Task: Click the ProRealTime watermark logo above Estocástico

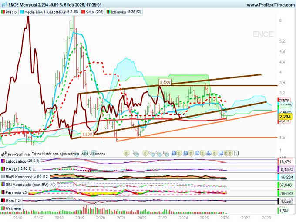Action: [4, 154]
